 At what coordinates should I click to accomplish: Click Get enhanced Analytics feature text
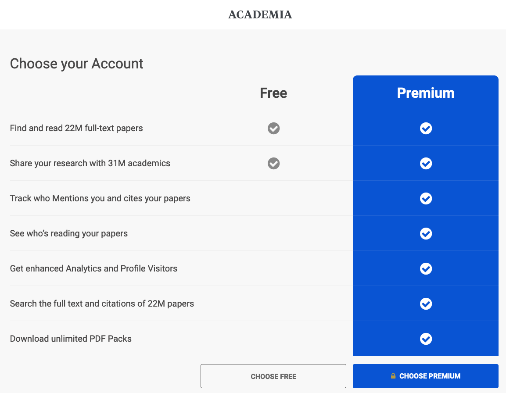click(x=93, y=268)
